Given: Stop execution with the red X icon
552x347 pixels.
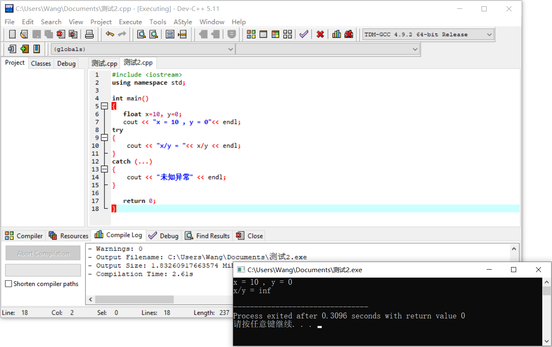Looking at the screenshot, I should 320,34.
